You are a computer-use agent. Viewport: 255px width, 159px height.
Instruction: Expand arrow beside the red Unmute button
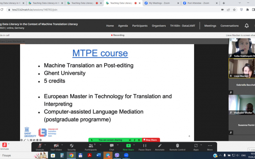pyautogui.click(x=9, y=144)
